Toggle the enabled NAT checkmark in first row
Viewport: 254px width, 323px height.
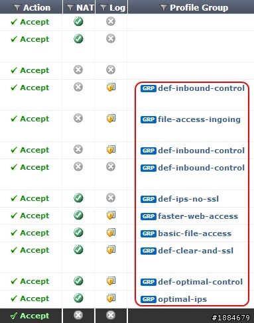coord(78,22)
